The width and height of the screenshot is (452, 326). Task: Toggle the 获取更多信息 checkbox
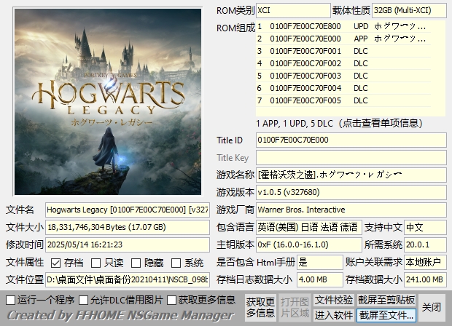pos(171,300)
